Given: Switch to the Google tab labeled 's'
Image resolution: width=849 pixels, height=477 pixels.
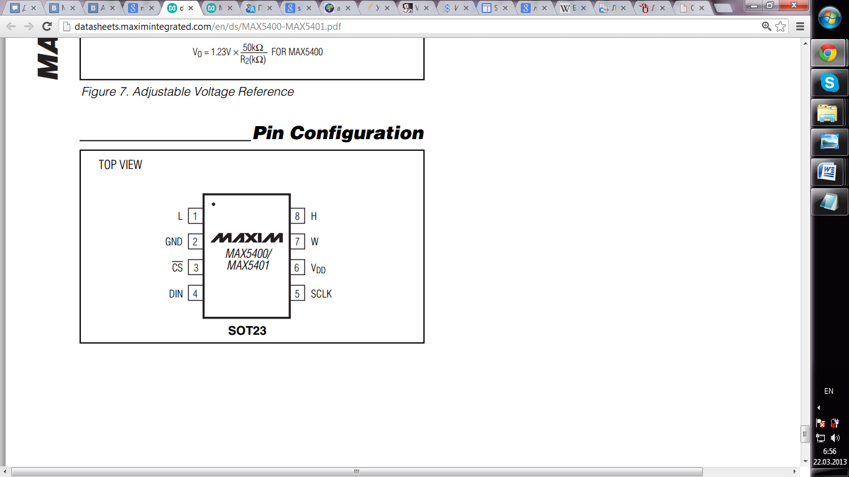Looking at the screenshot, I should pyautogui.click(x=299, y=9).
